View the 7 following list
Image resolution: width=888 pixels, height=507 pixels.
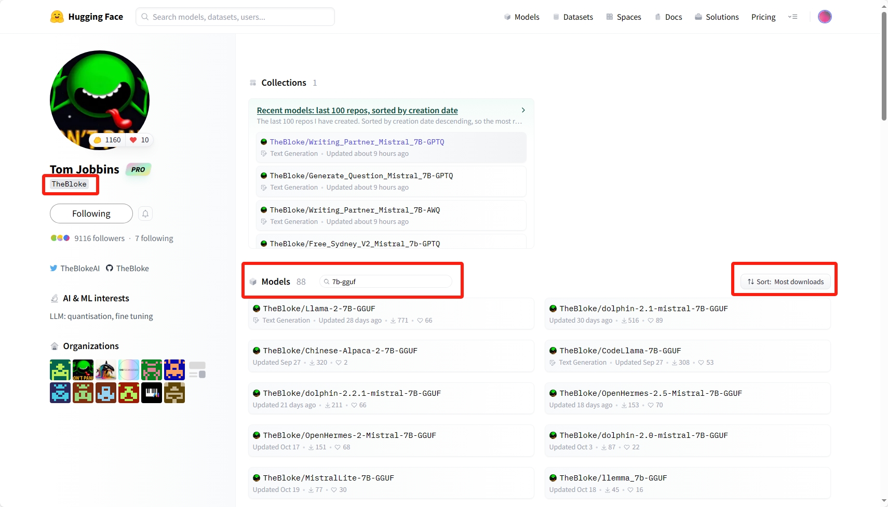154,238
